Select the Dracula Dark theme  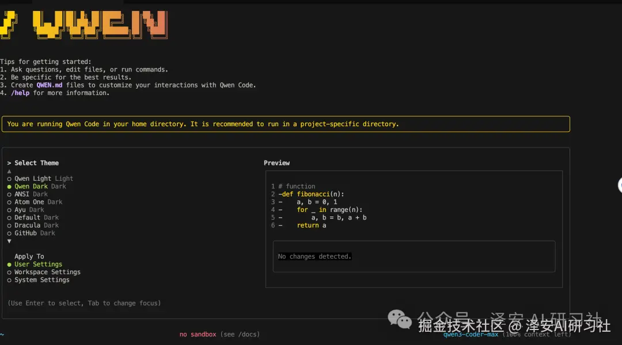point(33,225)
